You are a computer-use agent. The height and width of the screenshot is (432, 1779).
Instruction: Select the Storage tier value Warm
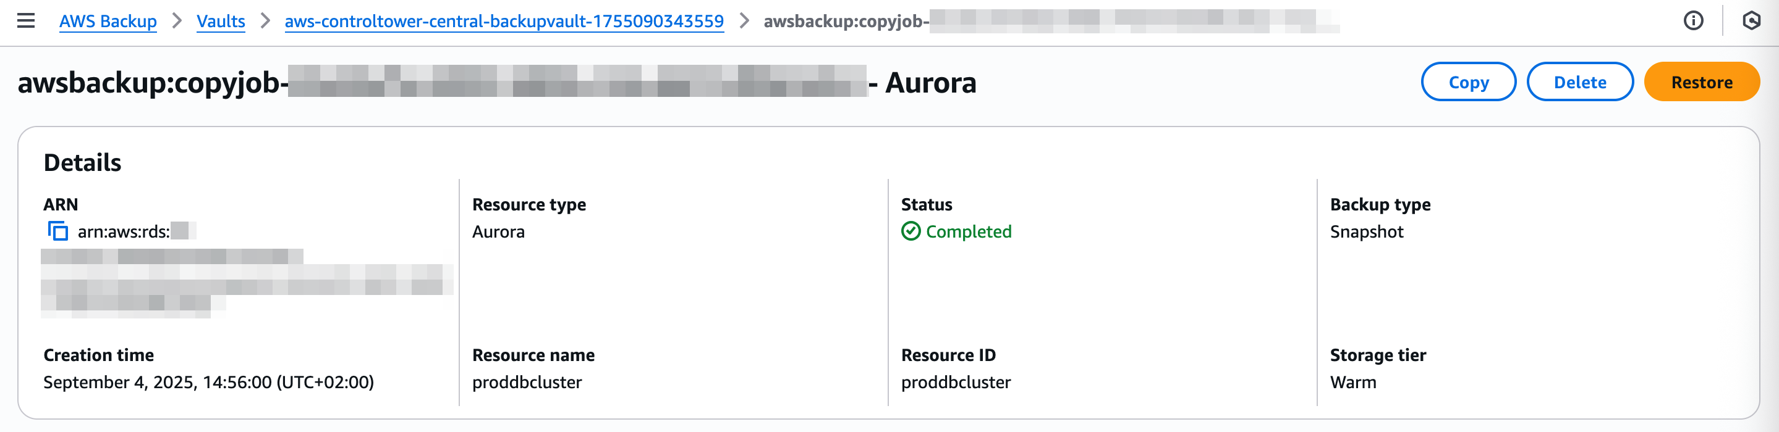[1353, 383]
